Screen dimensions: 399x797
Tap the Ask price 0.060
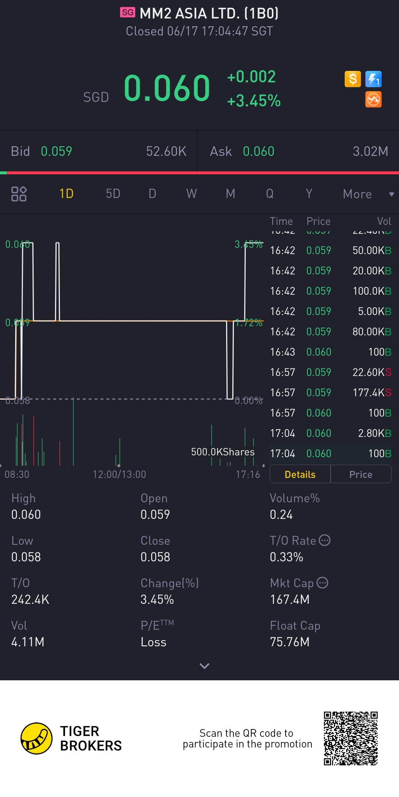(x=259, y=151)
